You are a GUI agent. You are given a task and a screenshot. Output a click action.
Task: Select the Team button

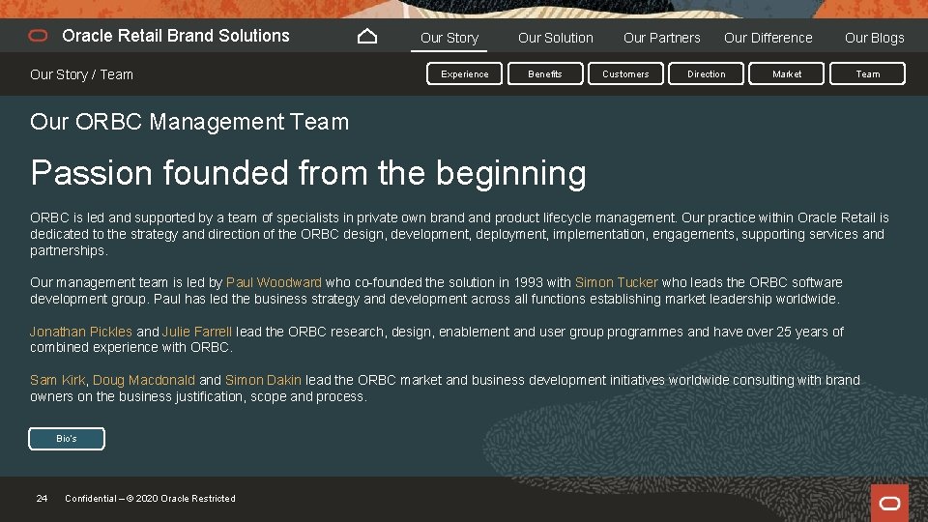tap(868, 74)
